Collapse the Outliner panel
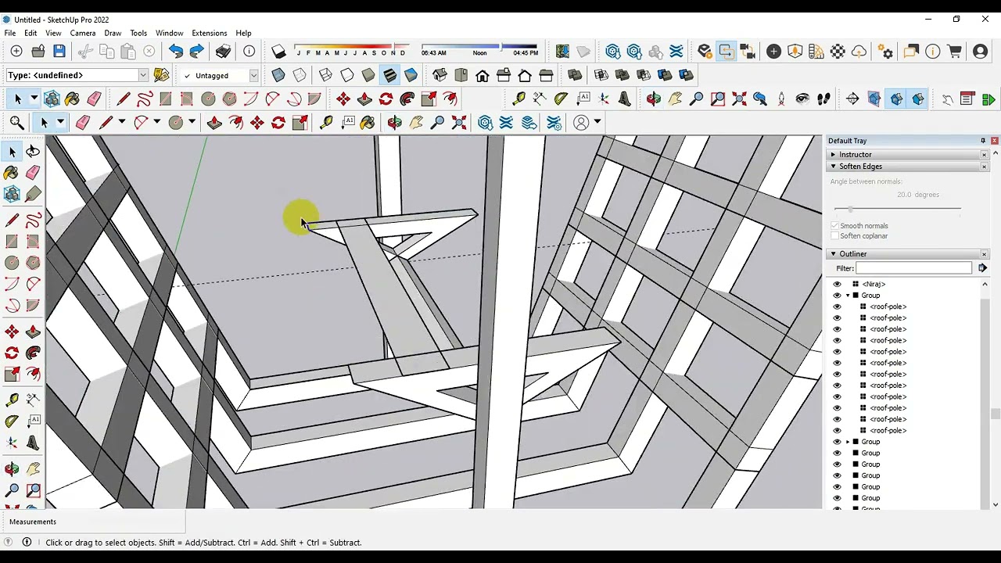This screenshot has height=563, width=1001. (833, 254)
